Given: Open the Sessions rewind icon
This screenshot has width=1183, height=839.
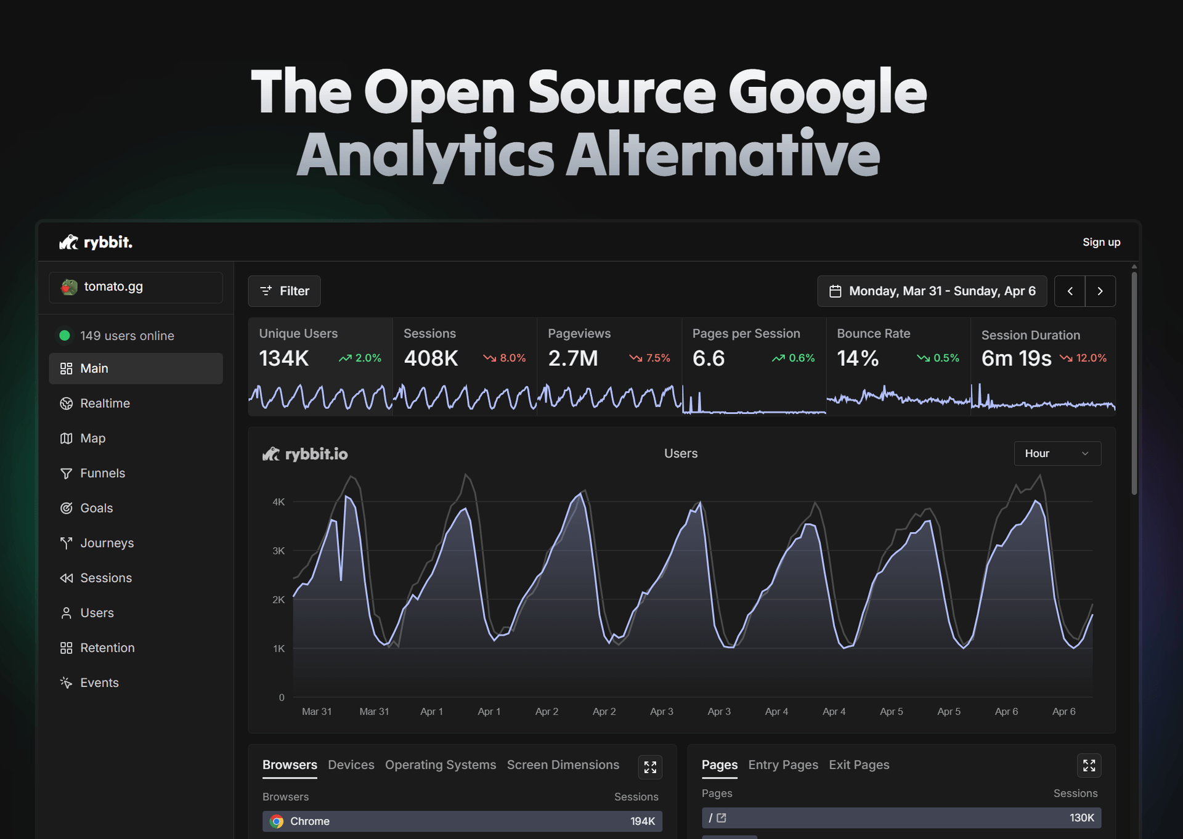Looking at the screenshot, I should coord(66,578).
